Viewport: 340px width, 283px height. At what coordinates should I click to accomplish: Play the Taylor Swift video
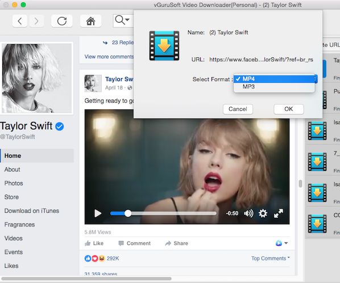tap(98, 213)
